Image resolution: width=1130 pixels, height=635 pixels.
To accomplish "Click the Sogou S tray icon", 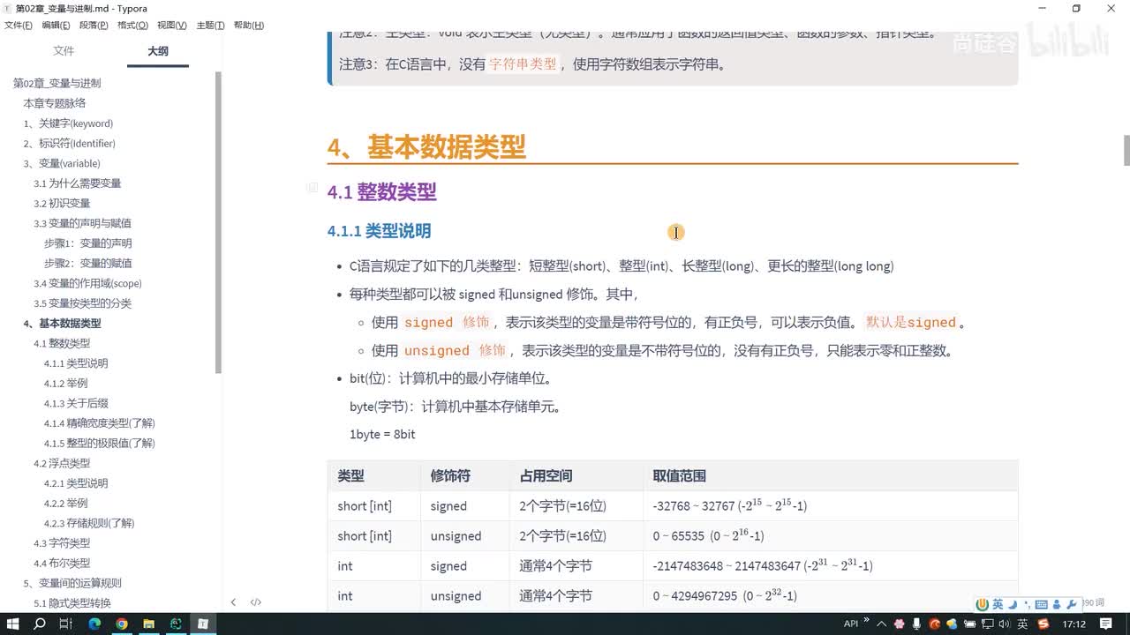I will click(x=1043, y=624).
